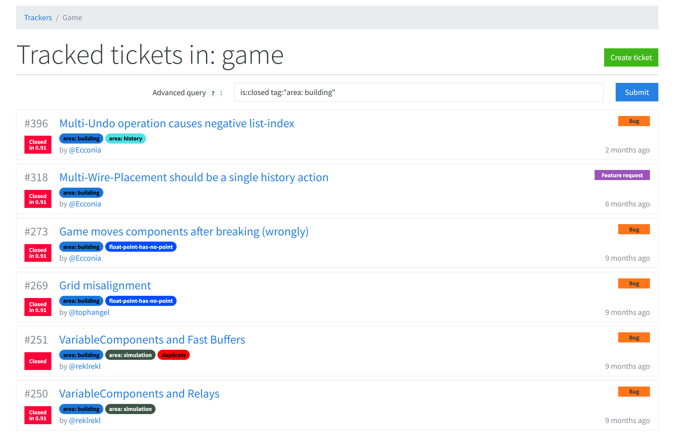This screenshot has height=434, width=678.
Task: Click the advanced query help question mark
Action: (213, 93)
